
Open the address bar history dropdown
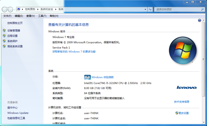[145, 9]
